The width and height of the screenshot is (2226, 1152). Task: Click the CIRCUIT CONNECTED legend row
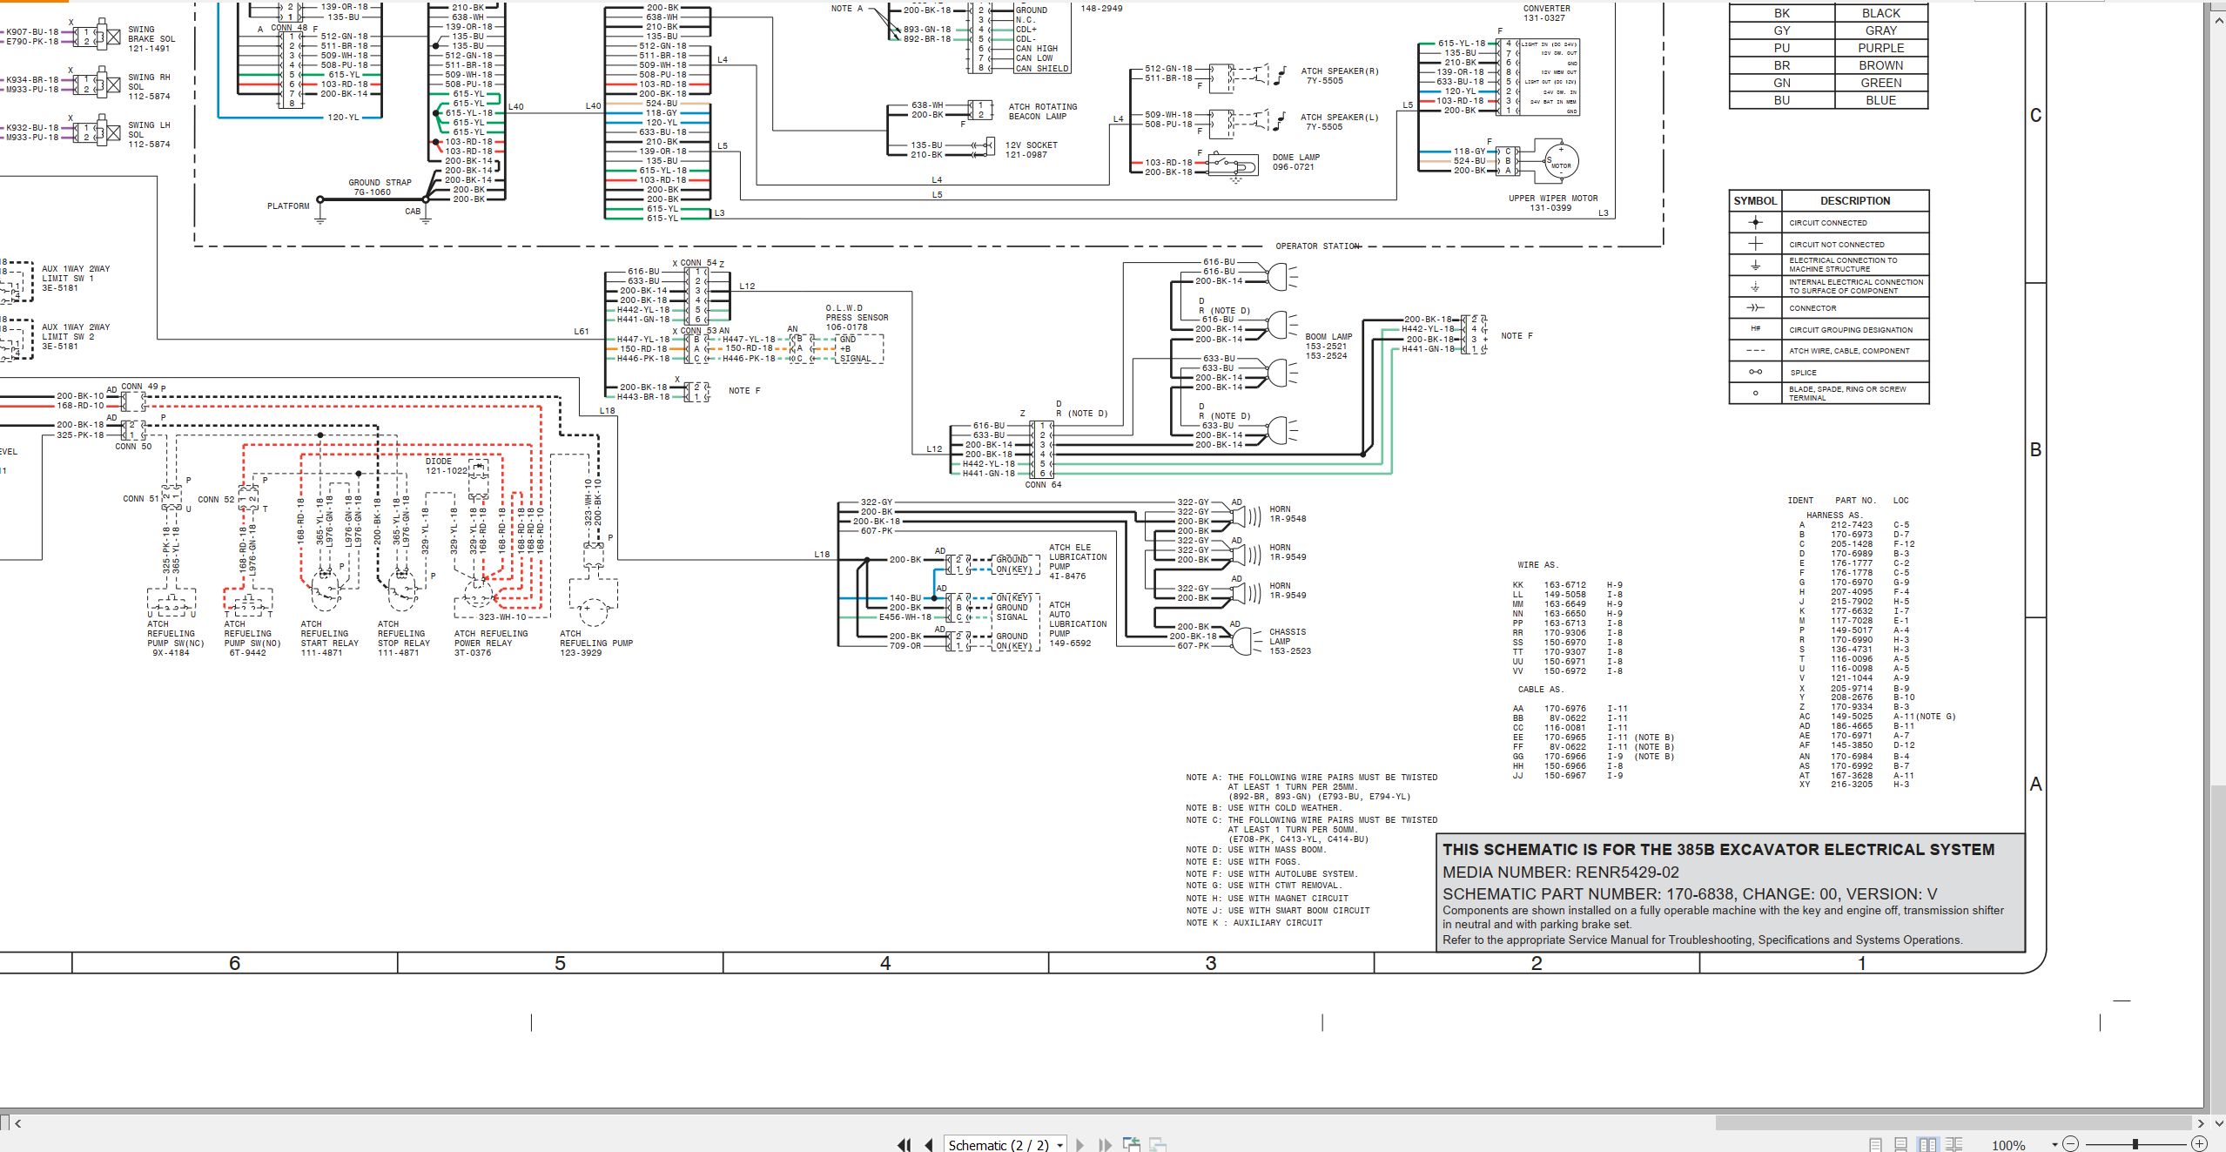(x=1829, y=223)
